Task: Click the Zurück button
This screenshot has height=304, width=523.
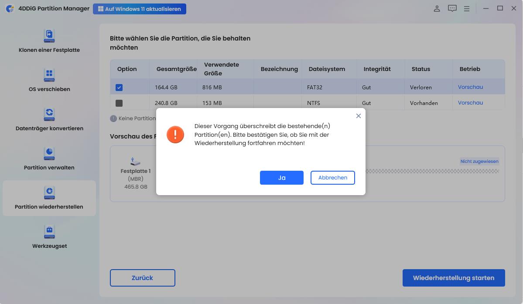Action: (x=143, y=278)
